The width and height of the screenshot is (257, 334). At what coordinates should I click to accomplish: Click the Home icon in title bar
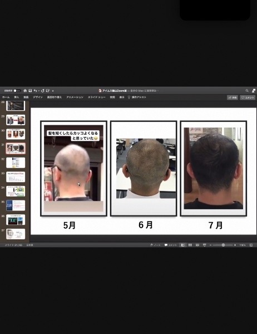[25, 91]
